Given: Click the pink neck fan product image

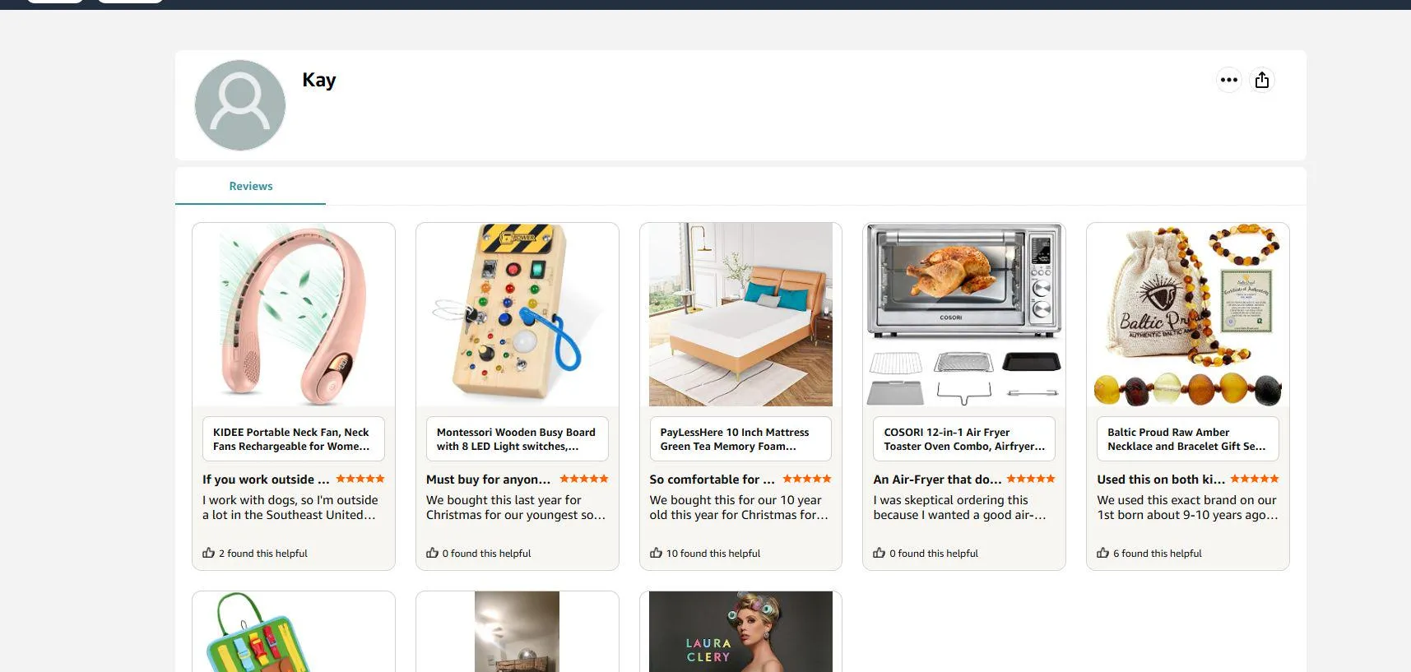Looking at the screenshot, I should pyautogui.click(x=294, y=315).
